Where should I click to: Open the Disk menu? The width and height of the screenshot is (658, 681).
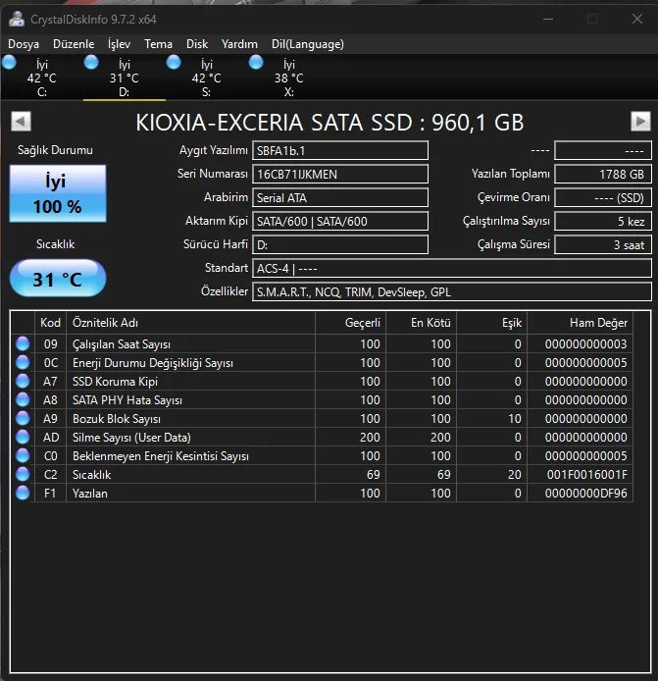point(197,44)
